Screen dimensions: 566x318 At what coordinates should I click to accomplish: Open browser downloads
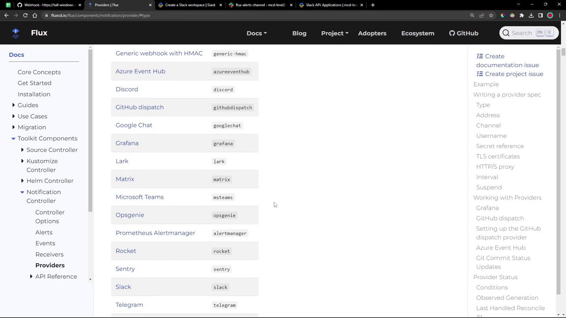(531, 15)
